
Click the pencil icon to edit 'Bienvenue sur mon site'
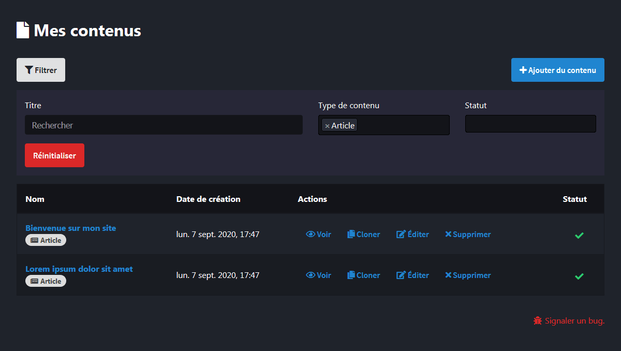(400, 234)
